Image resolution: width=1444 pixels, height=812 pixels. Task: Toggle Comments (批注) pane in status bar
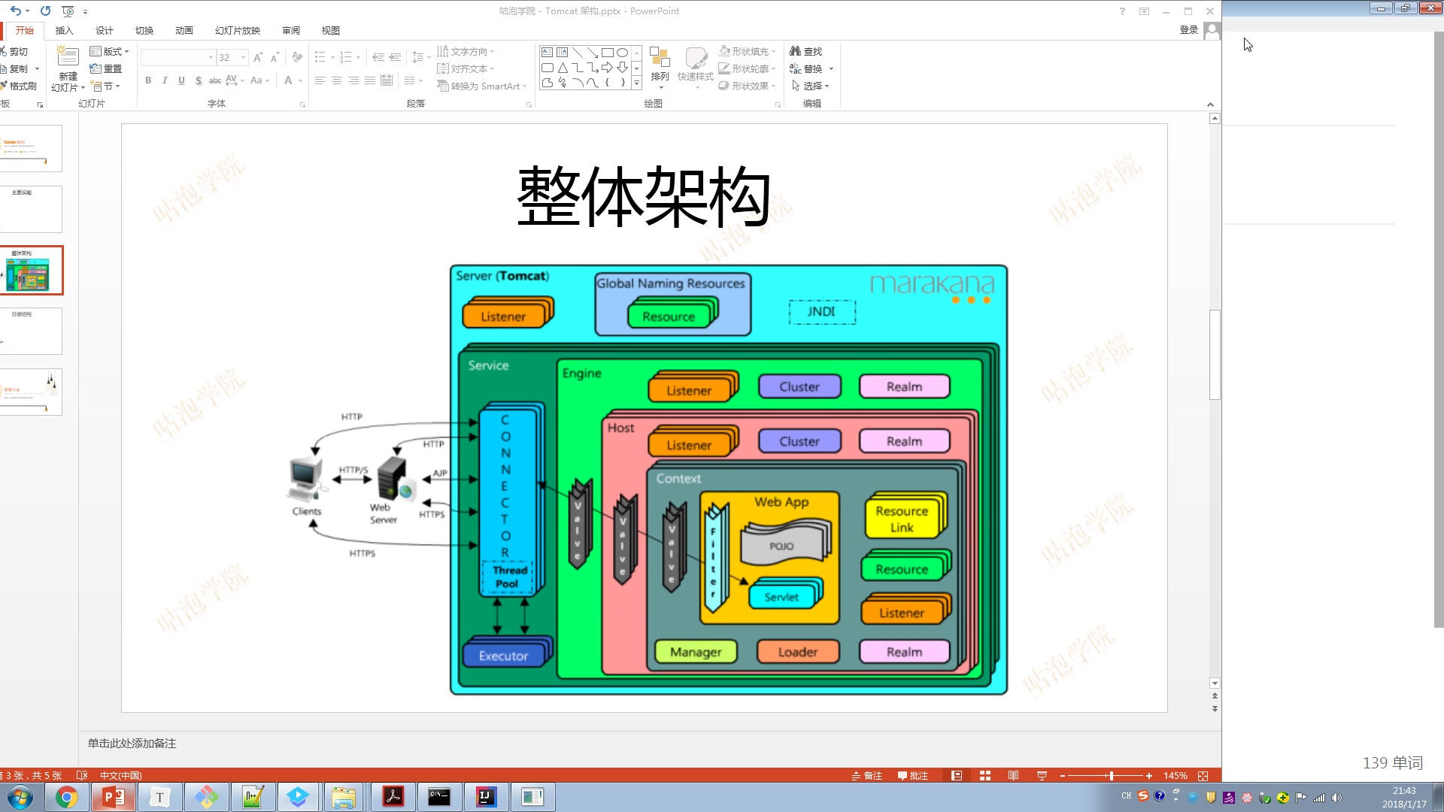click(913, 776)
